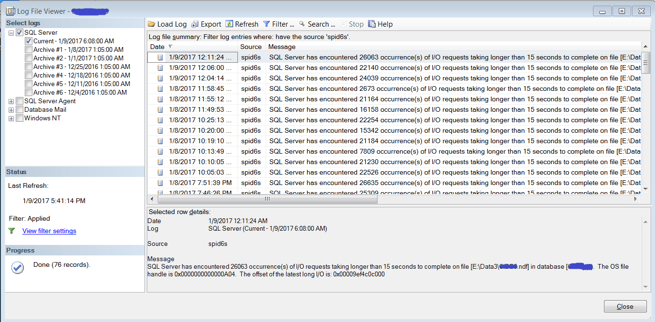
Task: Check Archive #1 - 1/8/2017 log
Action: [29, 50]
